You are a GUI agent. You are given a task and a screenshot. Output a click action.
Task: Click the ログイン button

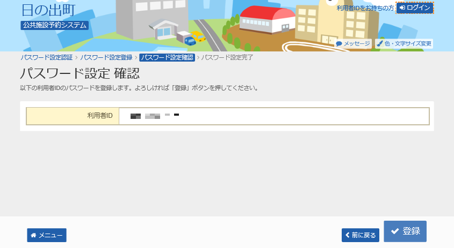(415, 8)
